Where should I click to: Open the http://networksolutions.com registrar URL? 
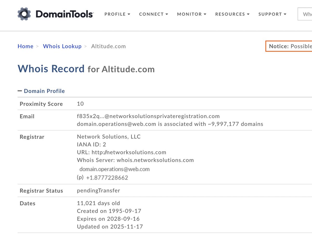(x=129, y=152)
